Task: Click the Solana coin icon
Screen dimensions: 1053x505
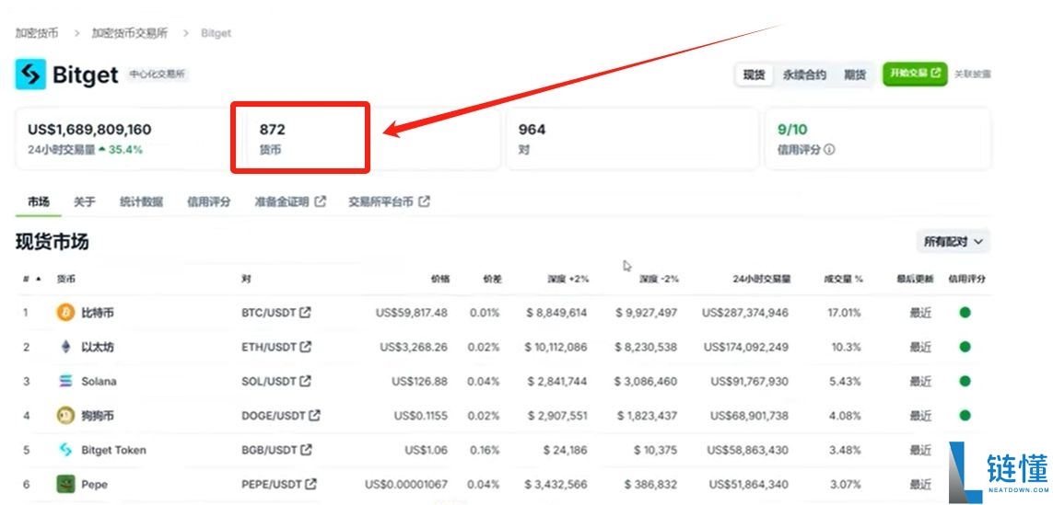Action: [65, 381]
